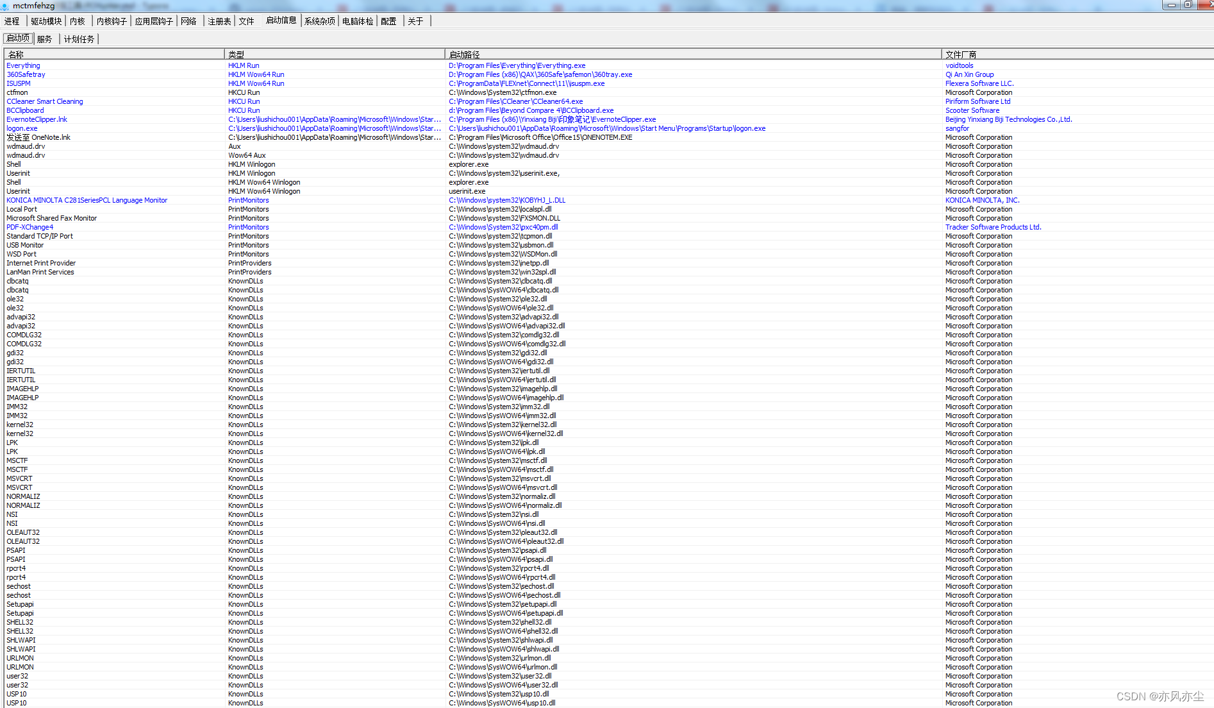Open the 注册表 tab
The image size is (1214, 708).
[x=219, y=21]
